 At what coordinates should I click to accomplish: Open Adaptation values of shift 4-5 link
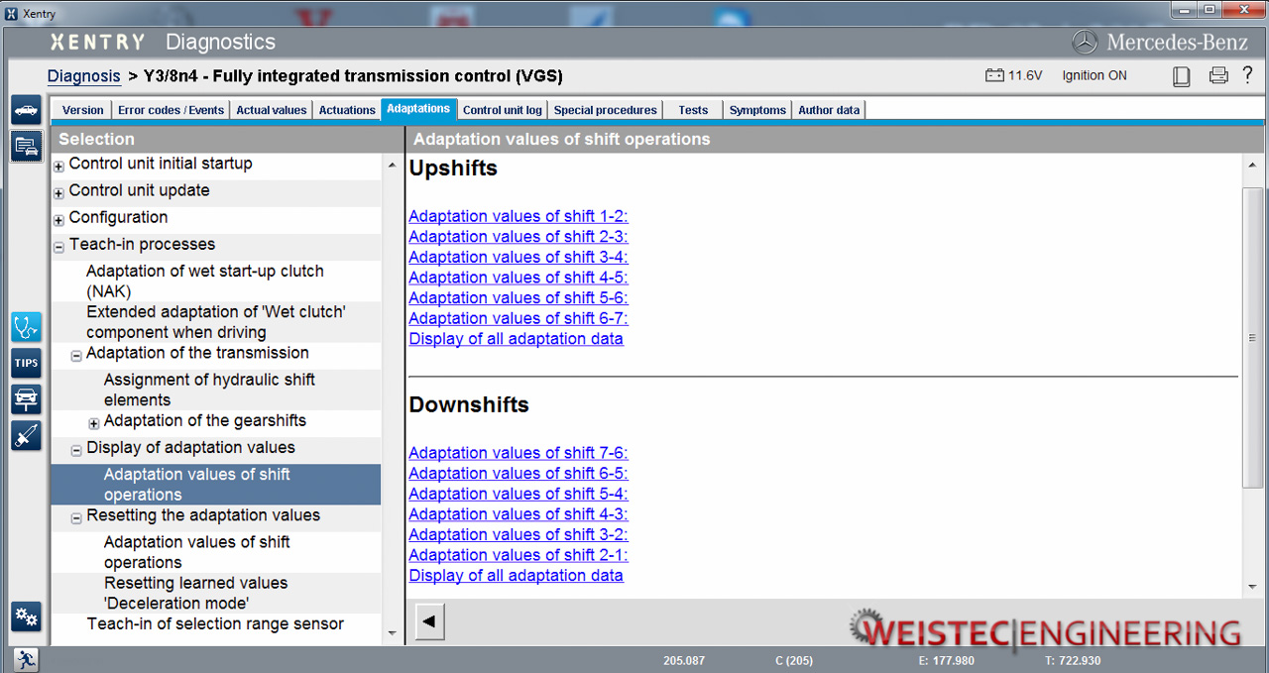(519, 278)
